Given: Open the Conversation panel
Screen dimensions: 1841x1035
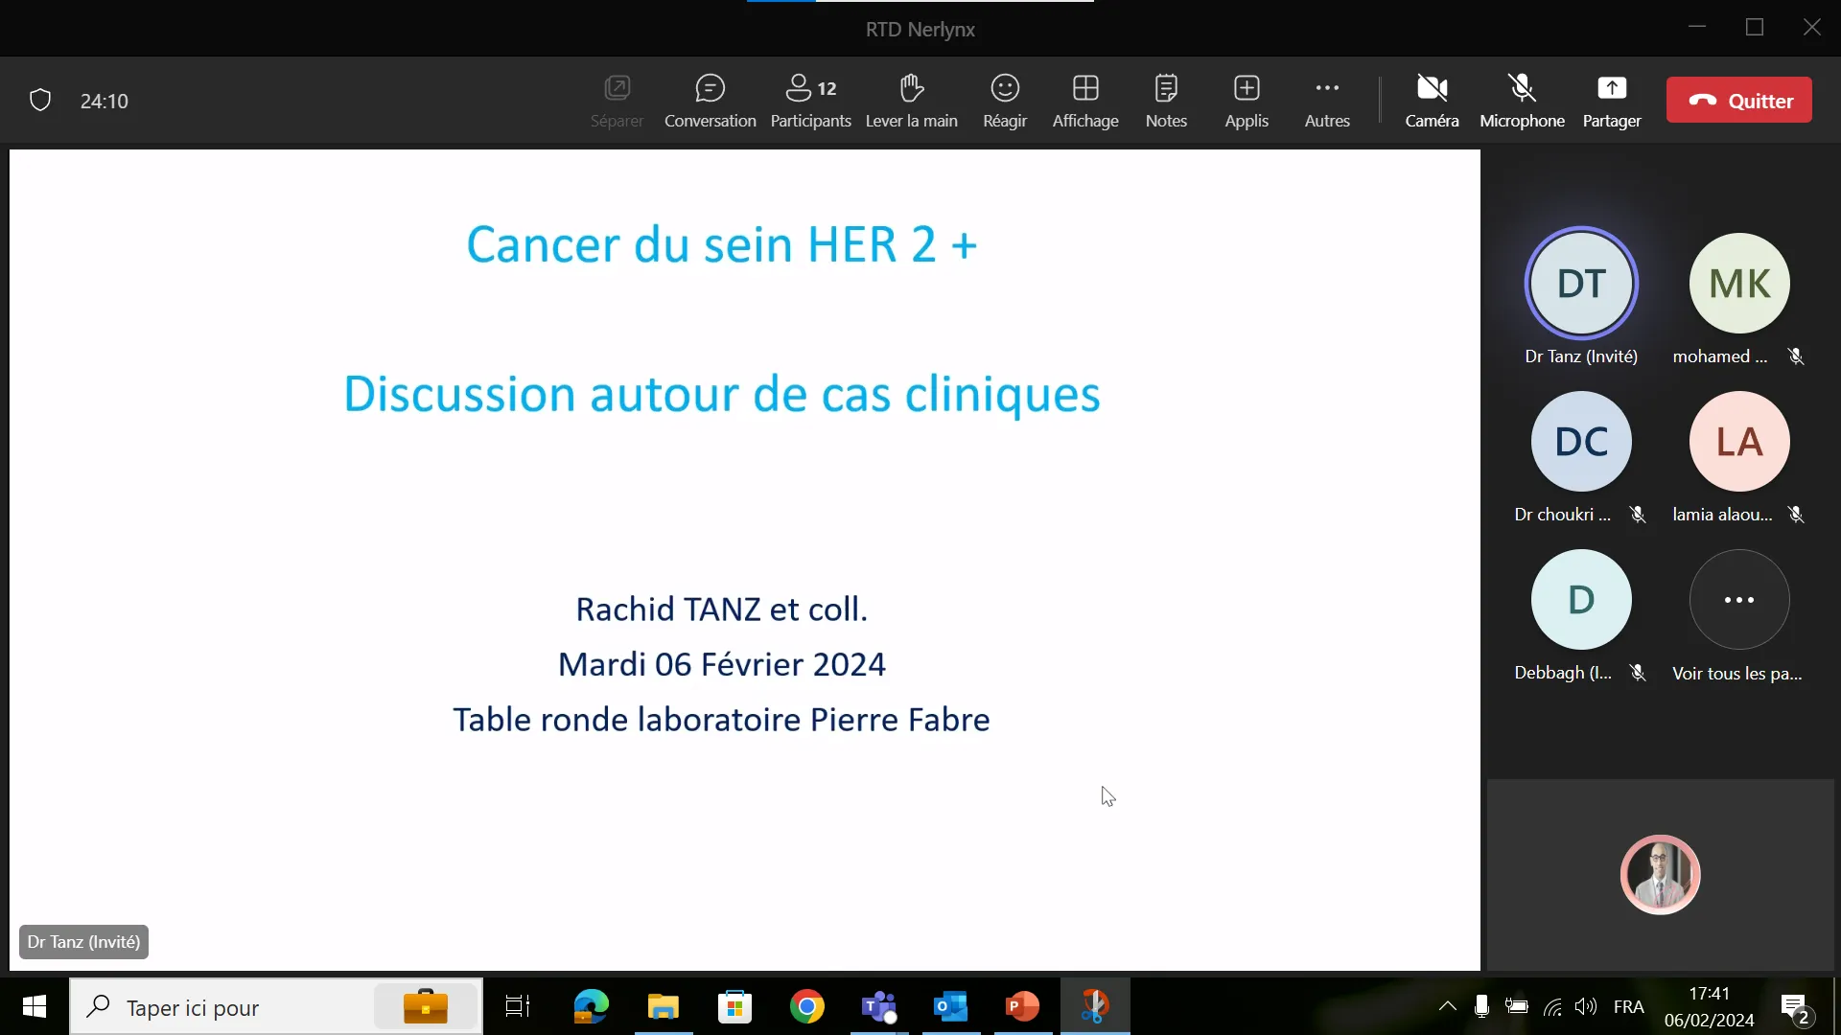Looking at the screenshot, I should [x=710, y=99].
